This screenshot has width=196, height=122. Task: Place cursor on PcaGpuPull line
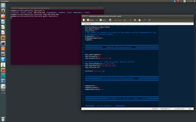click(92, 36)
